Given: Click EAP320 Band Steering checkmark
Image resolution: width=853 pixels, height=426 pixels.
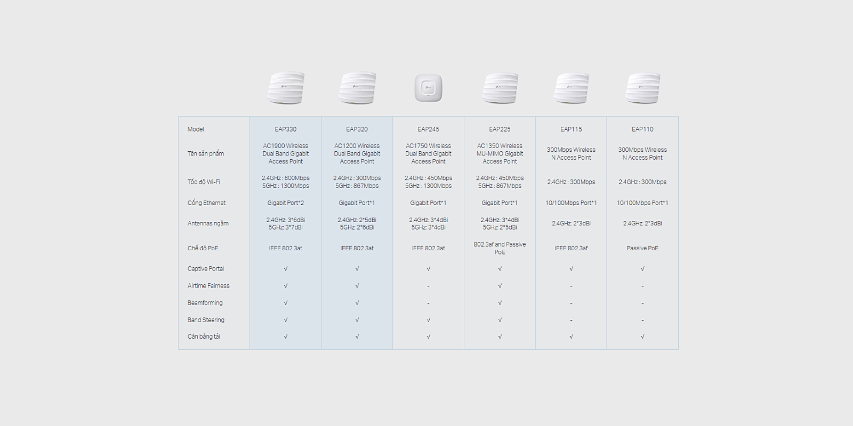Looking at the screenshot, I should [x=357, y=320].
